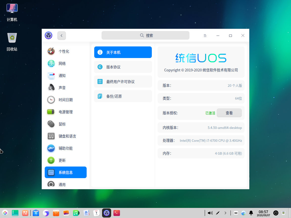
Task: Click the volume speaker tray icon
Action: pyautogui.click(x=210, y=213)
